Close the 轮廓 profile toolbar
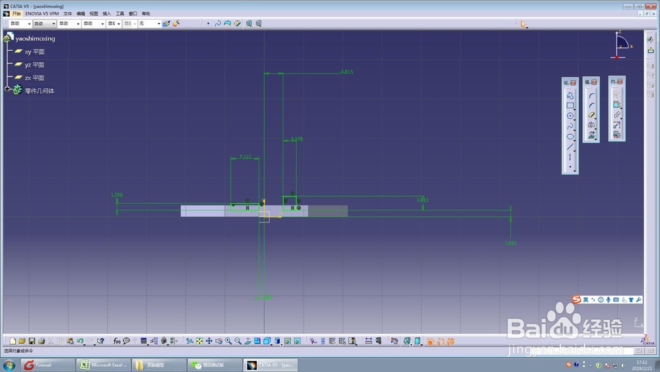This screenshot has height=372, width=660. tap(573, 83)
